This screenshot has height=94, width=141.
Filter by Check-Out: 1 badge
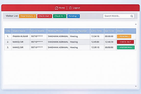45,16
